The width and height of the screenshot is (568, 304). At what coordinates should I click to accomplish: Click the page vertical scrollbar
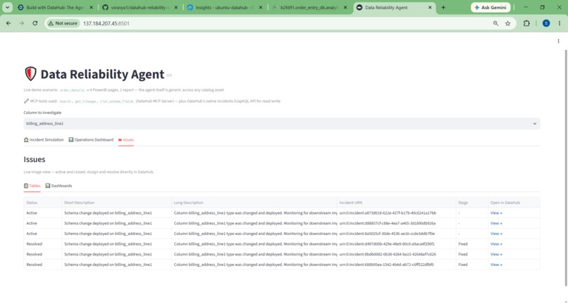click(x=566, y=167)
